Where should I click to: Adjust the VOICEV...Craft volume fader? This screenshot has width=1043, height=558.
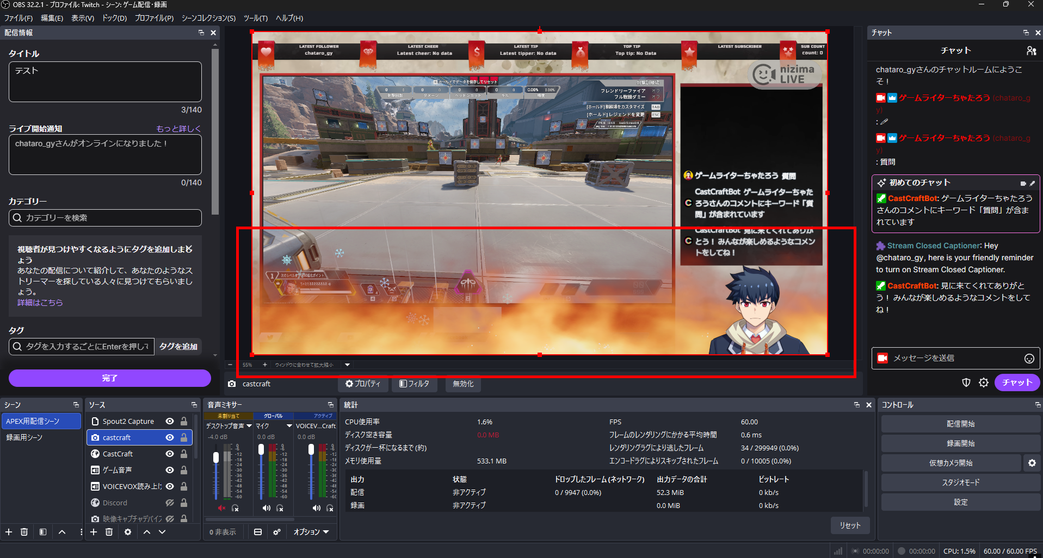[x=311, y=449]
